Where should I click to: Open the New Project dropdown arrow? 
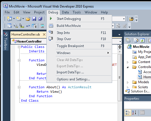(x=14, y=18)
